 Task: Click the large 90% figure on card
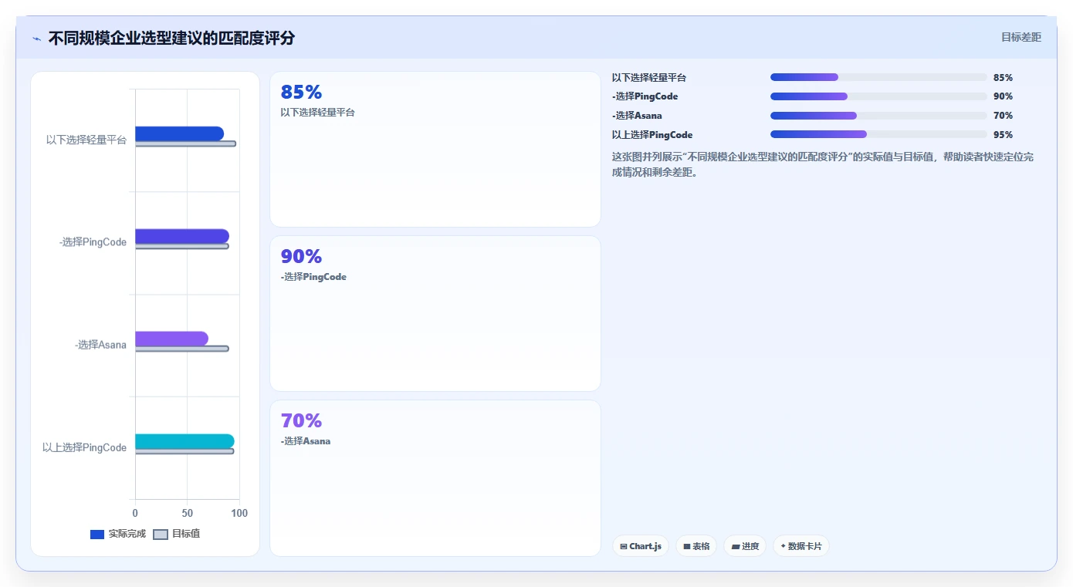pos(301,256)
